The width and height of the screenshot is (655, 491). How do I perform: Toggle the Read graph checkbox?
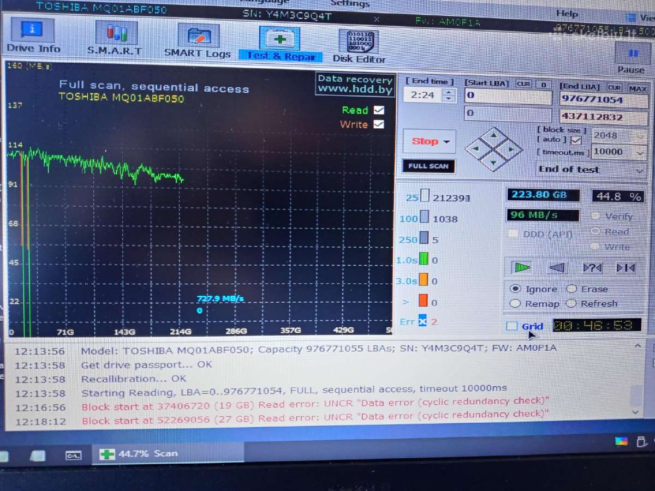[379, 110]
